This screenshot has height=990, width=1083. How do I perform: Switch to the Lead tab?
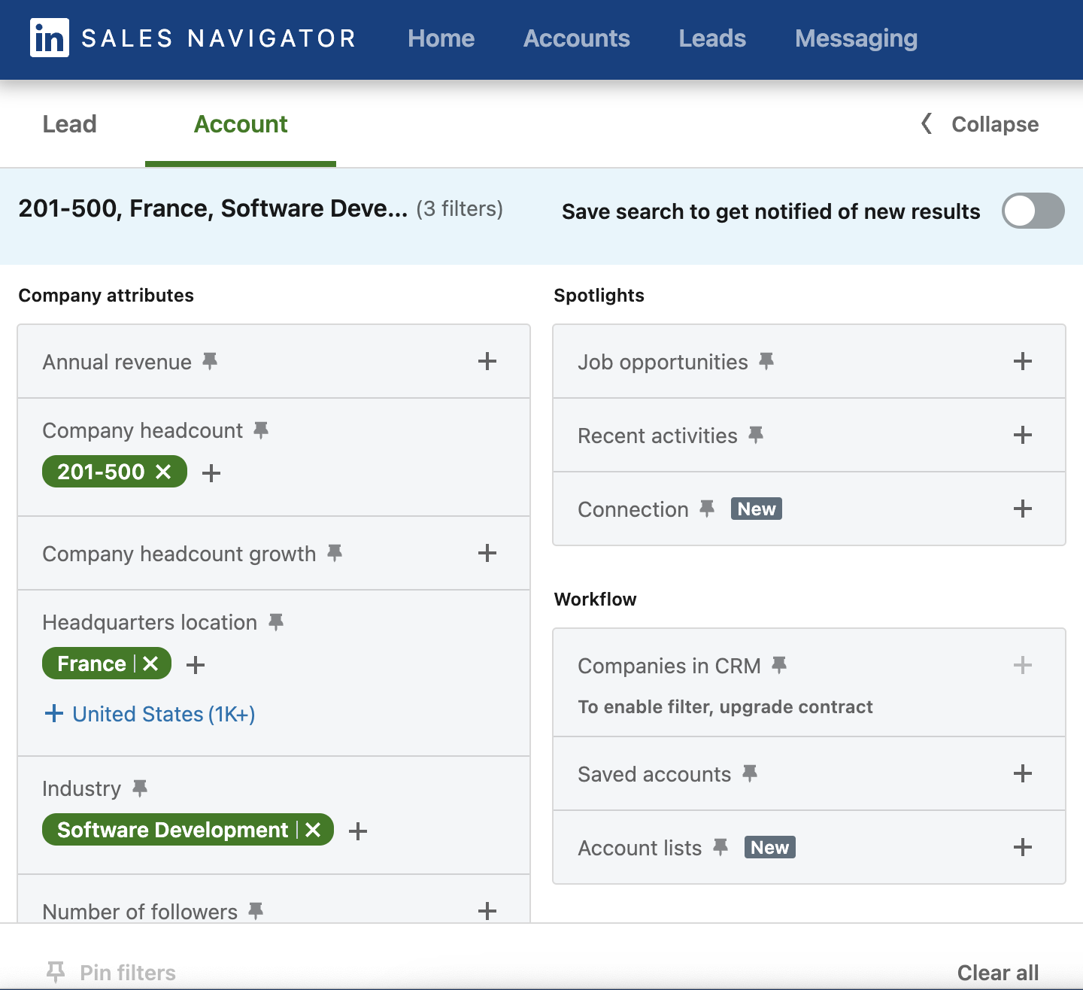[x=70, y=124]
